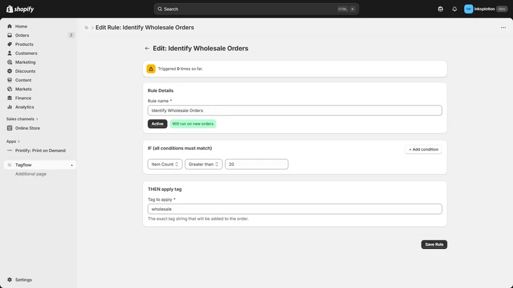Screen dimensions: 513x288
Task: Open the three-dots more actions menu
Action: tap(503, 28)
